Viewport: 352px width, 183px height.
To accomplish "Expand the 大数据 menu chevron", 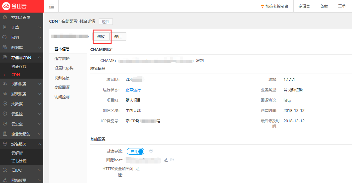I will pos(39,104).
